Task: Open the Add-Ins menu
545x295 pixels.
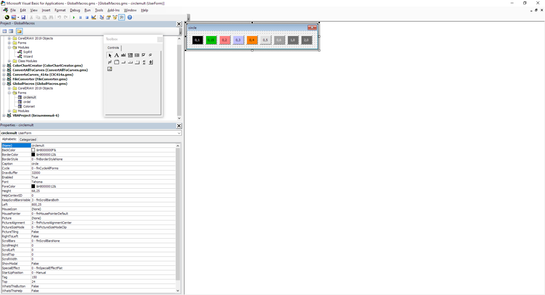Action: click(x=113, y=10)
